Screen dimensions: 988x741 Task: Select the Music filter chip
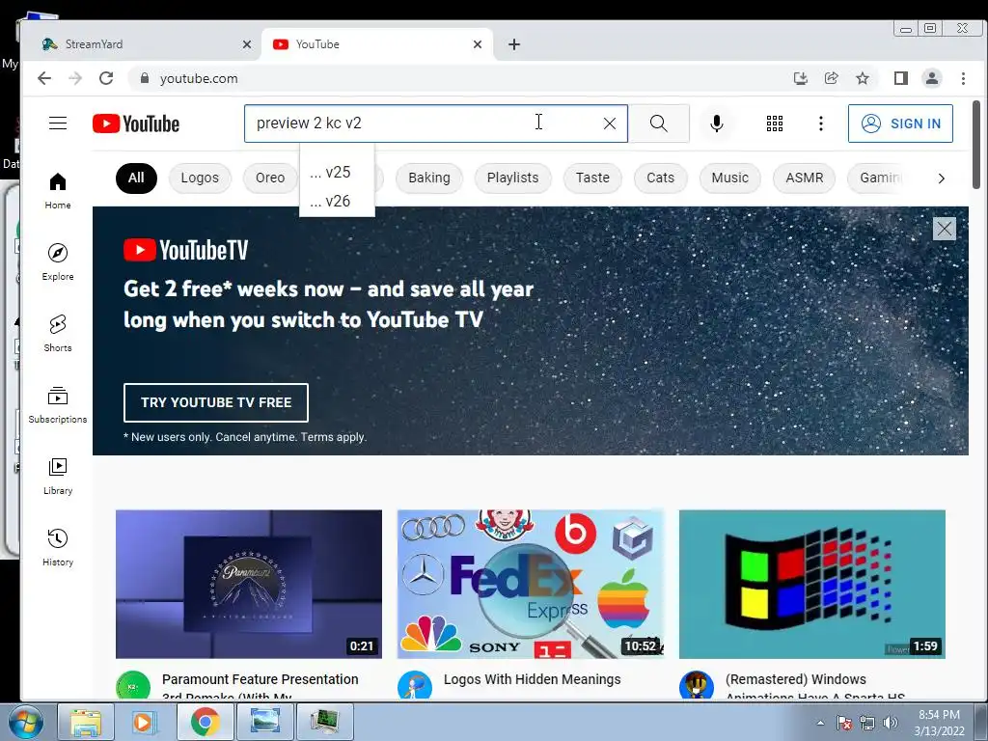pos(729,178)
